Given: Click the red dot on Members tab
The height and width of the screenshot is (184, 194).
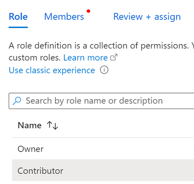Looking at the screenshot, I should click(88, 11).
